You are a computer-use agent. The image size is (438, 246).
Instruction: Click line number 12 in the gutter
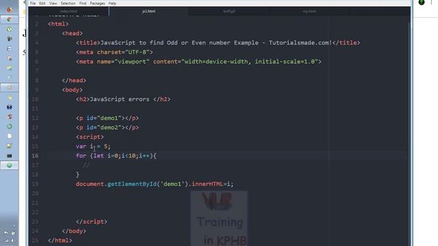(x=35, y=118)
